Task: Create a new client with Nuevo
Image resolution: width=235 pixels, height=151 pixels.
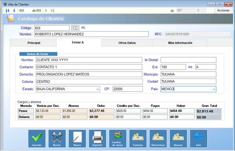Action: [x=77, y=139]
